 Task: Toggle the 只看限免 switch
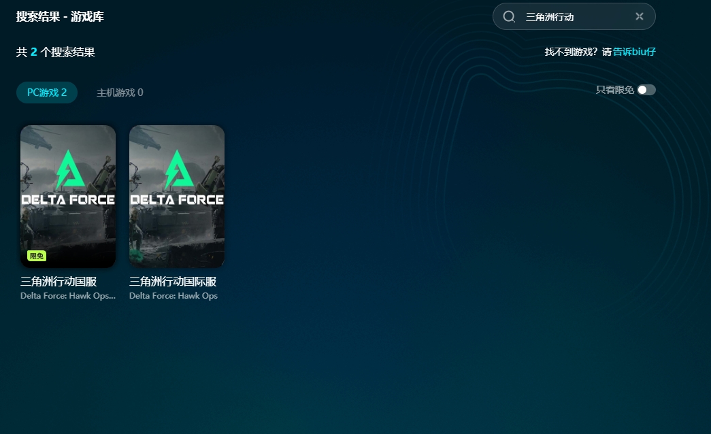[646, 90]
